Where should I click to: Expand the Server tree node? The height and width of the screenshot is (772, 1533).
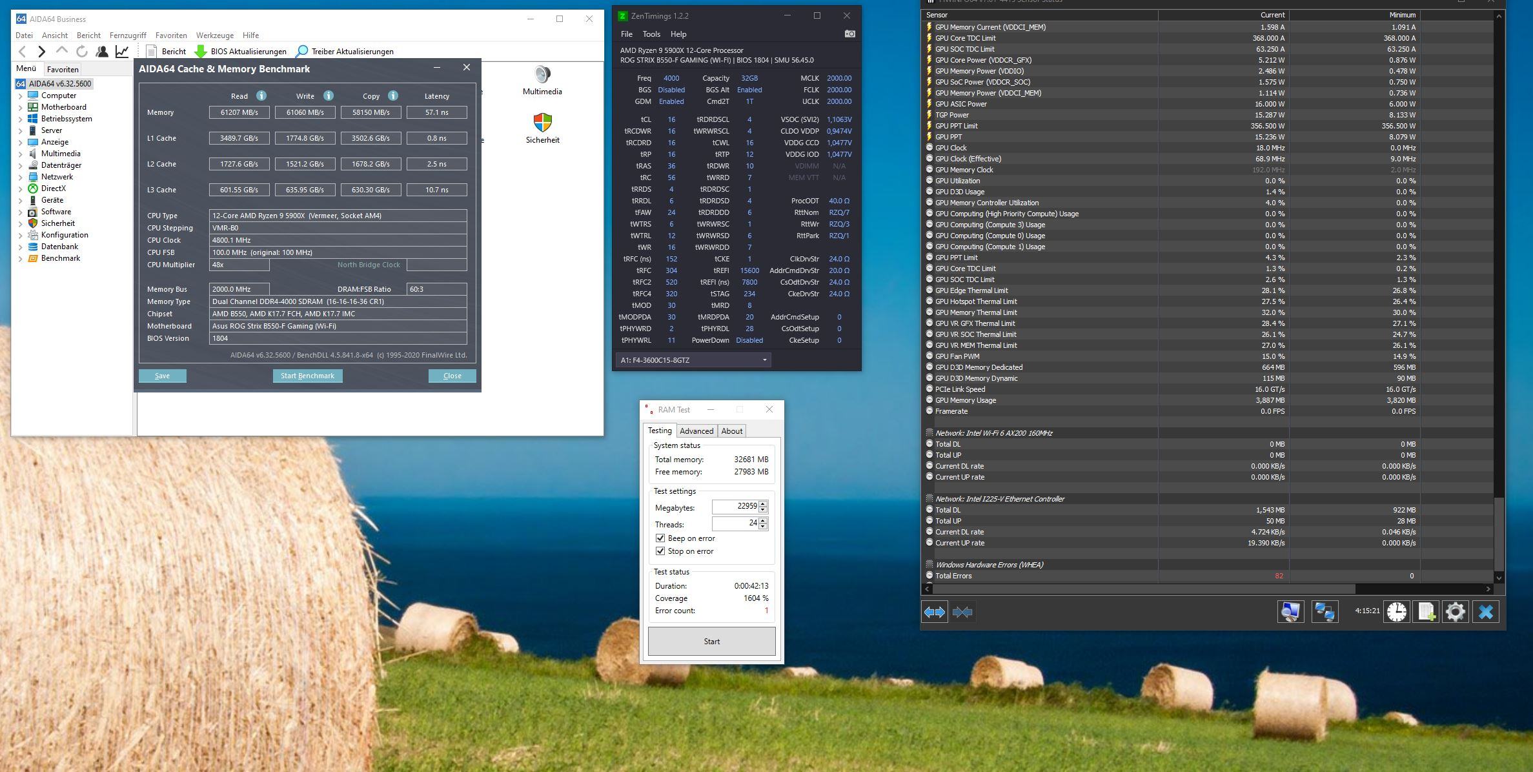20,130
